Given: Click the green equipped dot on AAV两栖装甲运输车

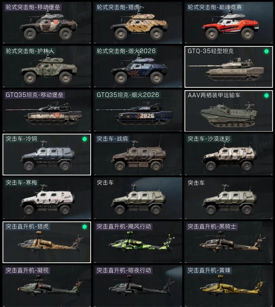Looking at the screenshot, I should [266, 95].
